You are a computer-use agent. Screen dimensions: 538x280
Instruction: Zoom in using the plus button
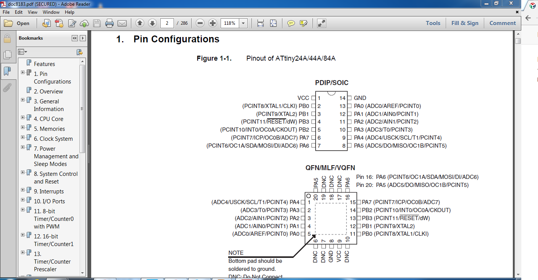coord(213,23)
